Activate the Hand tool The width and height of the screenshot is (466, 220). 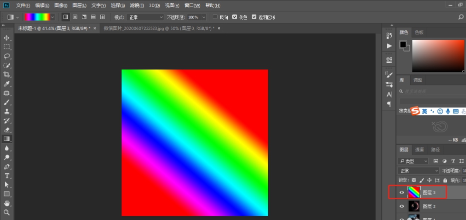tap(7, 203)
